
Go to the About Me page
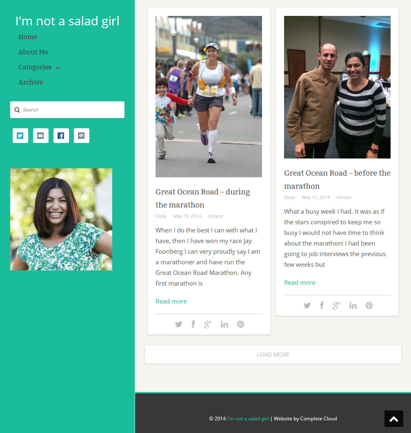pyautogui.click(x=33, y=52)
